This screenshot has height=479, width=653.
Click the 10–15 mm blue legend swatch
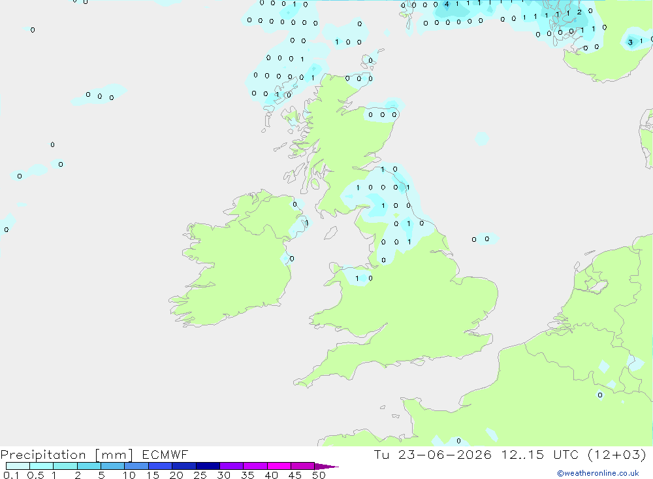pyautogui.click(x=136, y=466)
